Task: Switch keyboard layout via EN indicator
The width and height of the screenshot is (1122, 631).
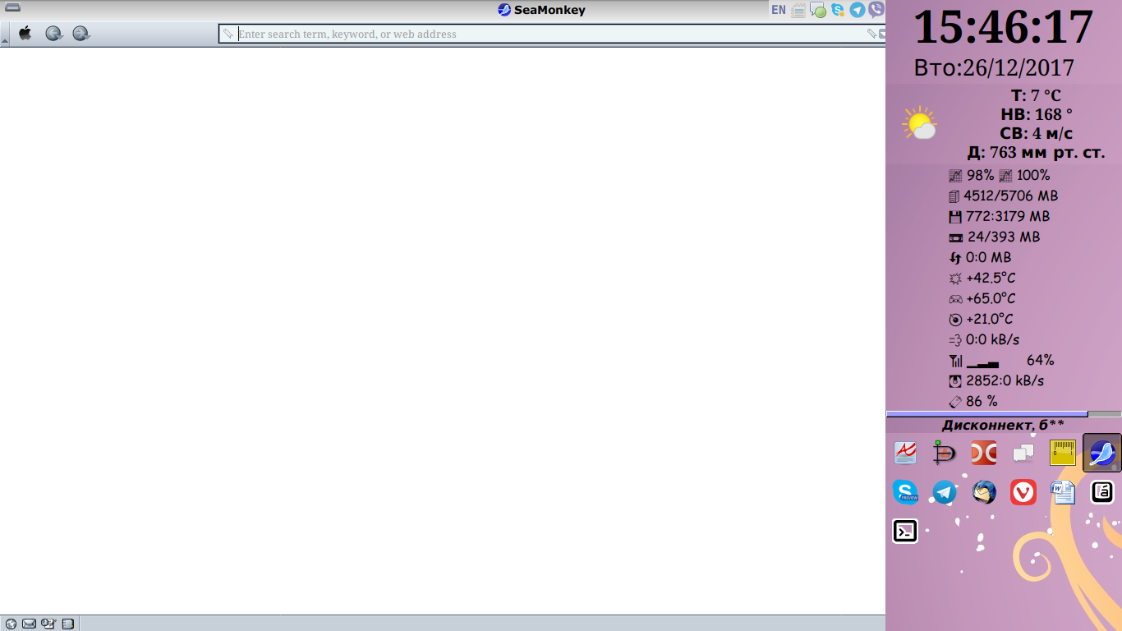Action: point(778,11)
